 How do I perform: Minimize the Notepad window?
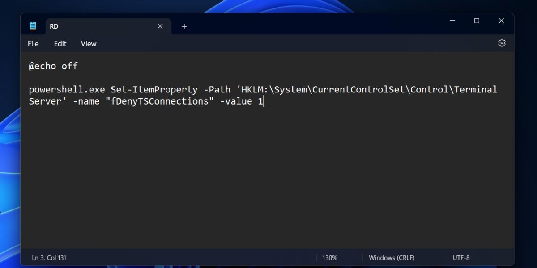tap(452, 21)
